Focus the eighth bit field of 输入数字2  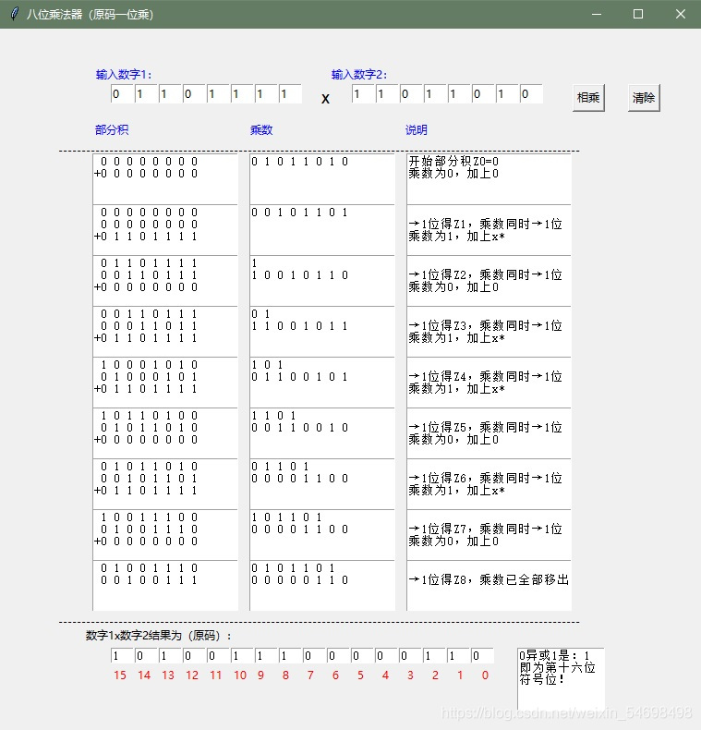pyautogui.click(x=532, y=94)
